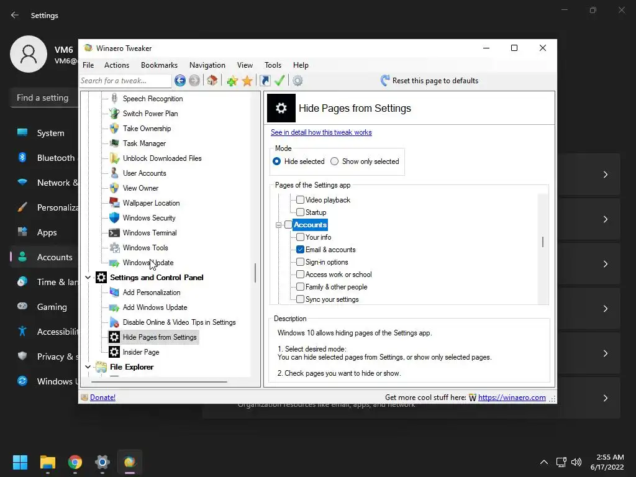Check the Sign-in options checkbox
Screen dimensions: 636x477
point(300,262)
